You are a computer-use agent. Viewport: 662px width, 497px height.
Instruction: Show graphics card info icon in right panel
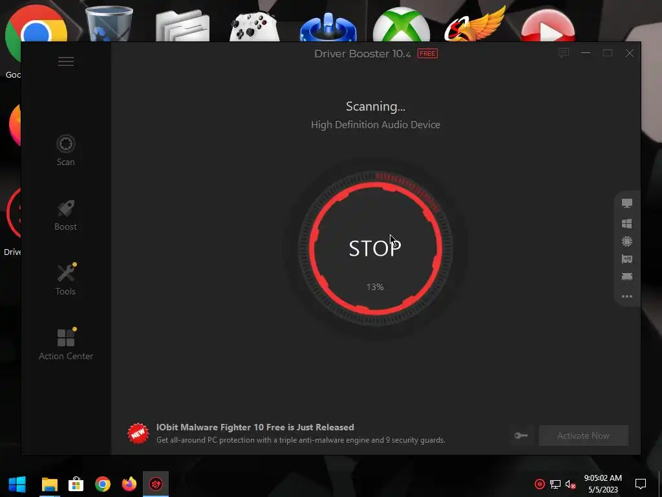627,259
